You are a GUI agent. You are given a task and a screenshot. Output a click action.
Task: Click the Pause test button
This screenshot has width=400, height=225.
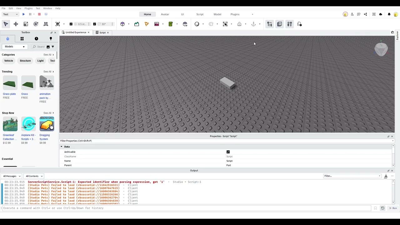[x=30, y=14]
